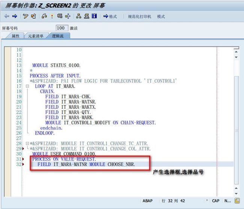Image resolution: width=244 pixels, height=209 pixels.
Task: Click the ENDLOOP. statement
Action: 45,133
